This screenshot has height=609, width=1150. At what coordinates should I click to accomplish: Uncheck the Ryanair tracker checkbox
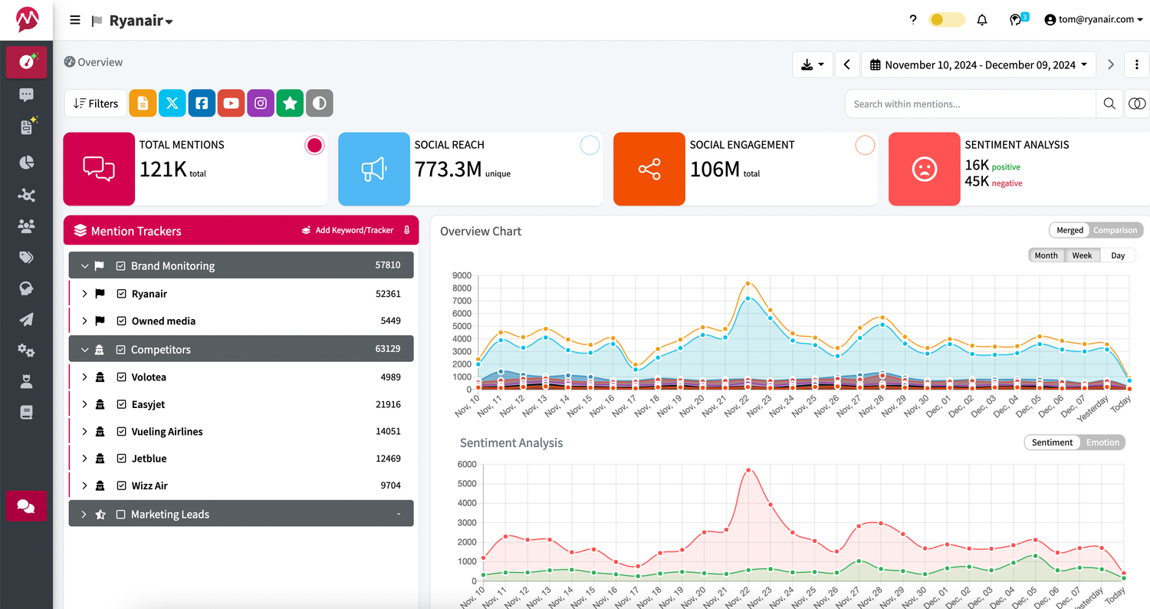(120, 294)
